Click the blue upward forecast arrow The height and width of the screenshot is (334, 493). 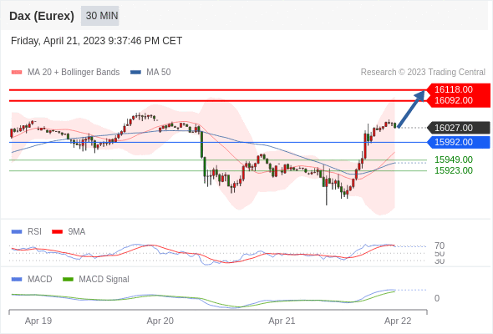tap(412, 109)
